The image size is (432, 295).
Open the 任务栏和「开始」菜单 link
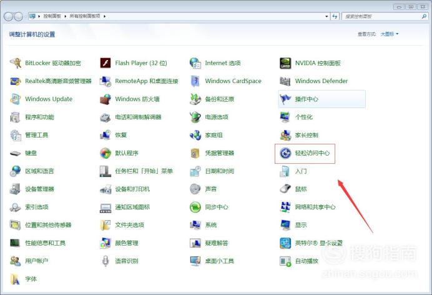(x=144, y=171)
